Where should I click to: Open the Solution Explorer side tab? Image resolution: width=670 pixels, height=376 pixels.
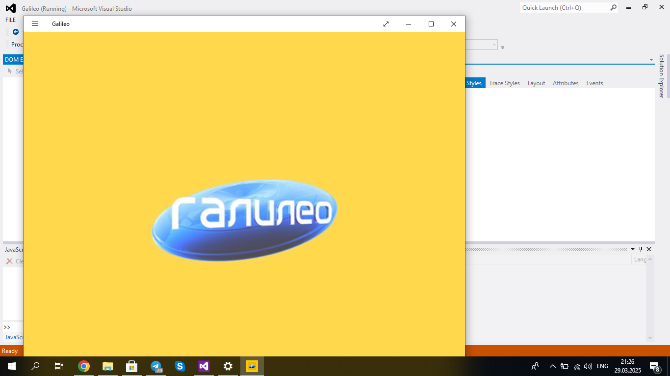pos(662,76)
